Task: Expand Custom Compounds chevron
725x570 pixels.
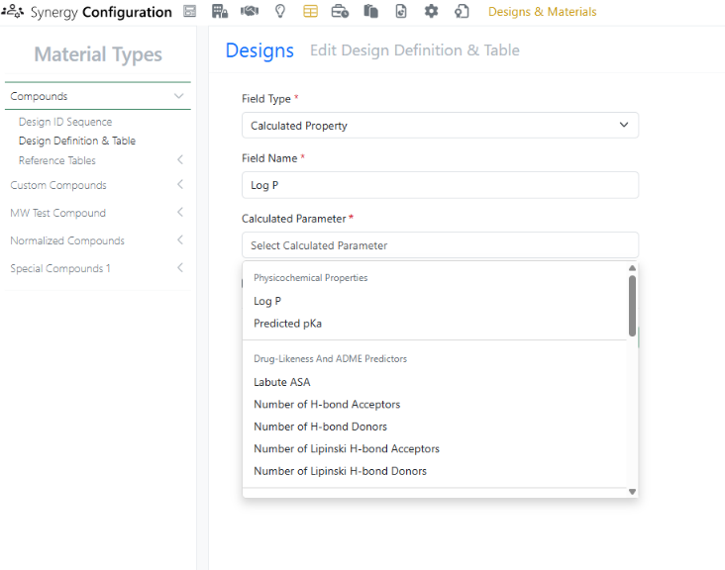Action: click(180, 184)
